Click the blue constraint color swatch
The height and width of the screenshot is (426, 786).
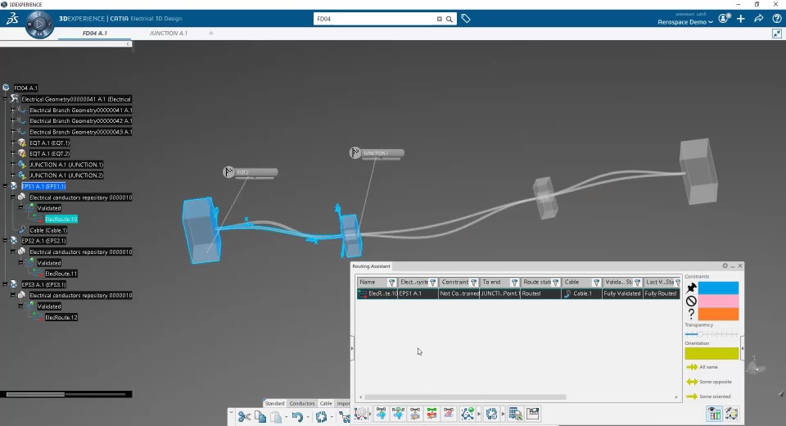pos(718,288)
